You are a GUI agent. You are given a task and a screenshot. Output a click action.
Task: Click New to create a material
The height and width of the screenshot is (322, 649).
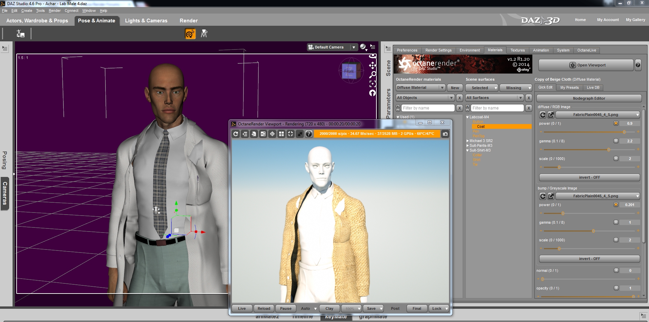455,88
